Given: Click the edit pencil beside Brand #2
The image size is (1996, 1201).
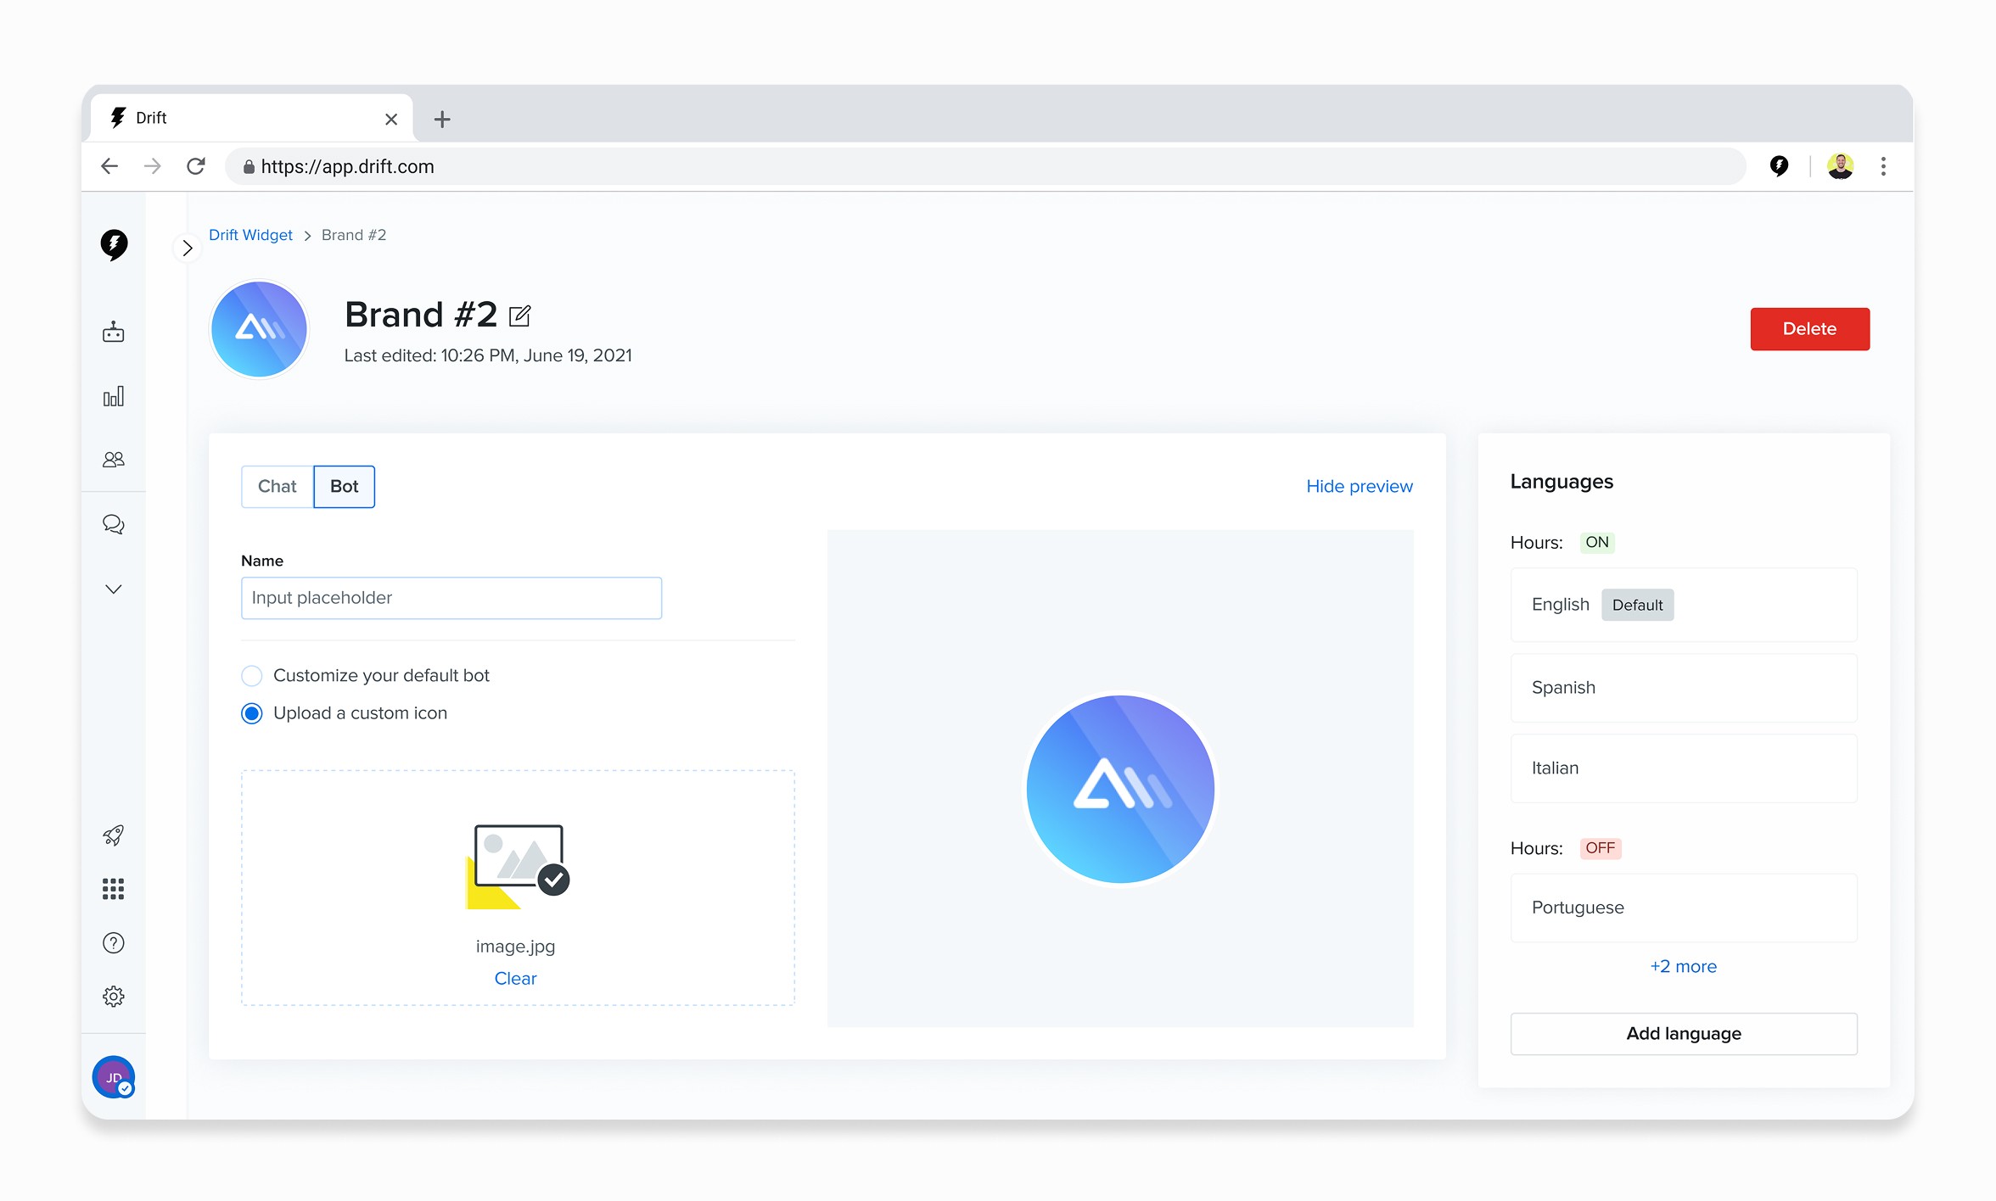Looking at the screenshot, I should coord(519,316).
